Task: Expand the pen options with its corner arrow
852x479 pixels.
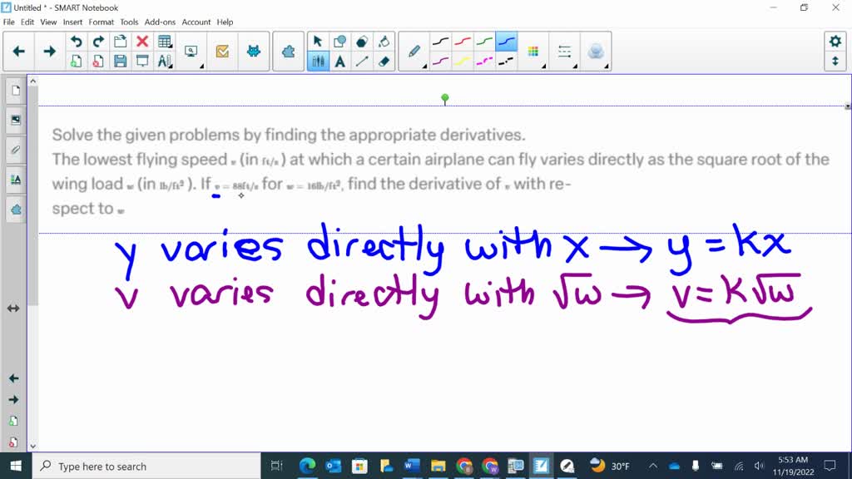Action: [424, 67]
